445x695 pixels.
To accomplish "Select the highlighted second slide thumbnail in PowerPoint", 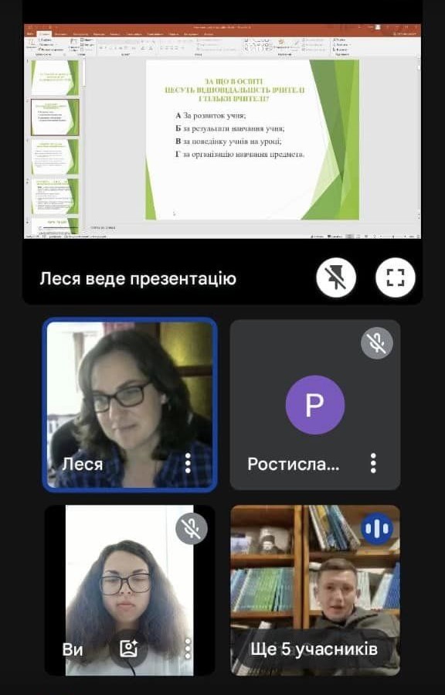I will 55,117.
